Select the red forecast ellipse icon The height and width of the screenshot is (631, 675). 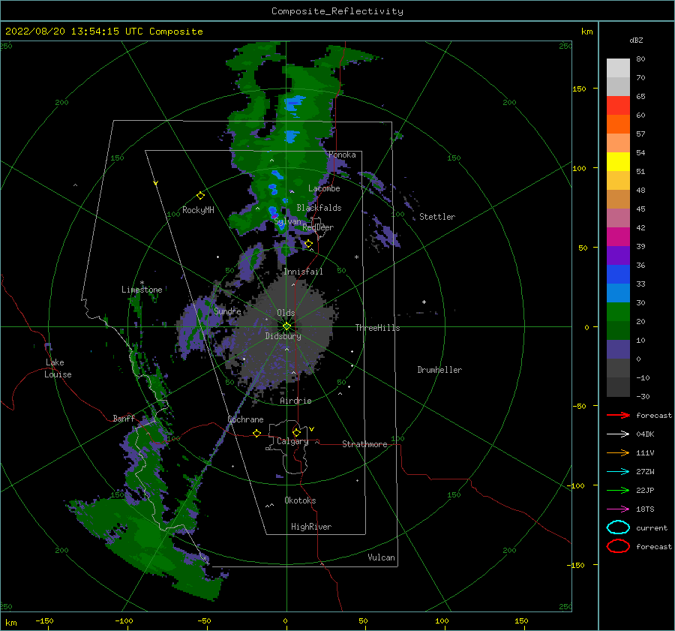(618, 546)
